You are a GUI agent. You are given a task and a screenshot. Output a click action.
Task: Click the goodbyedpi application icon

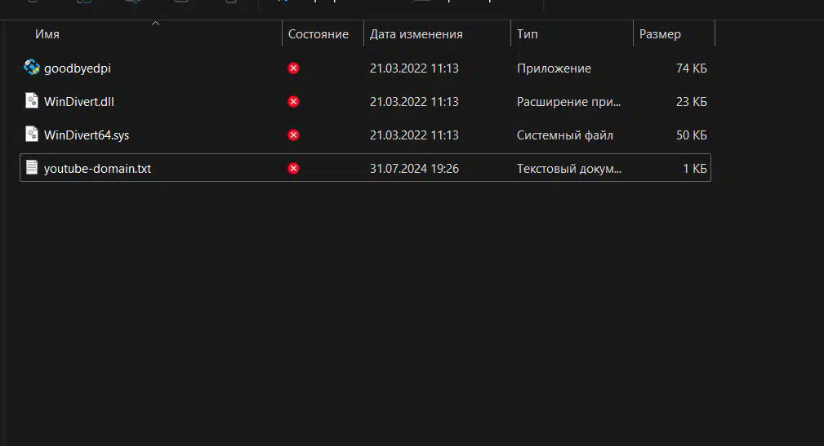coord(32,67)
